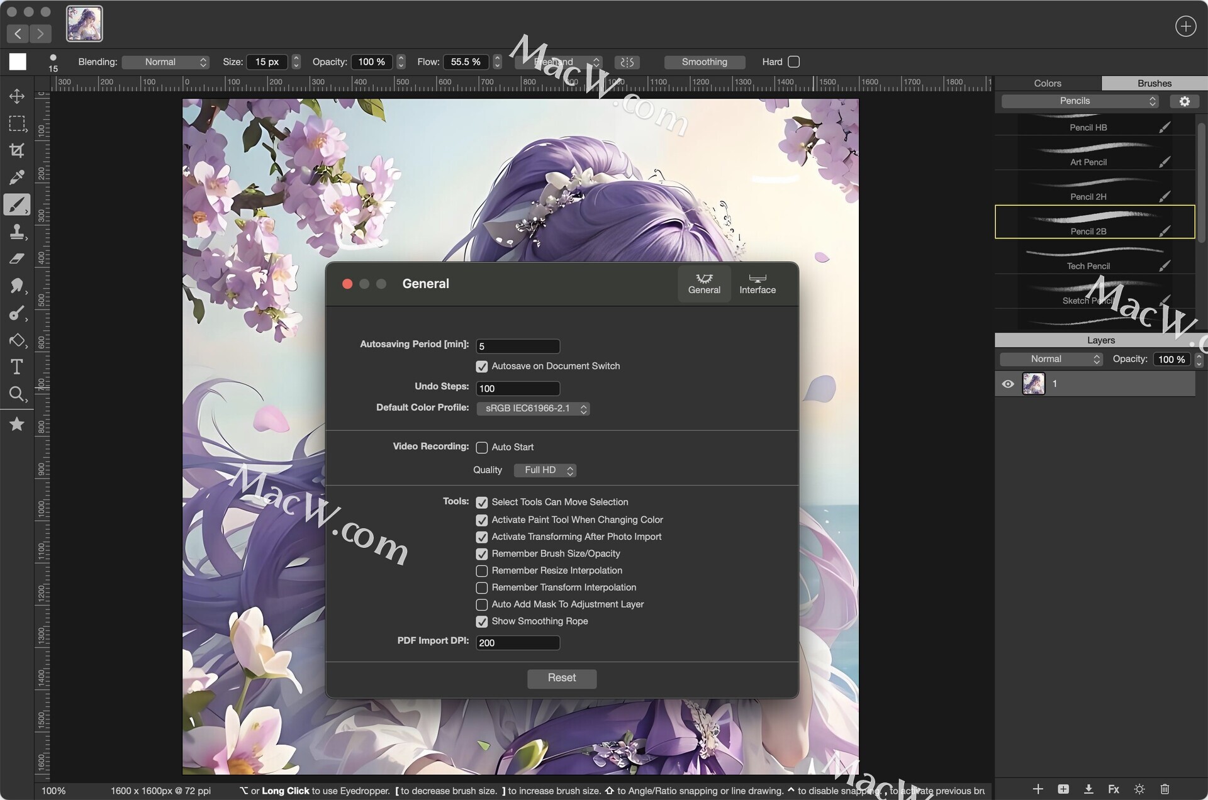Screen dimensions: 1208x800
Task: Open the Full HD quality dropdown
Action: (x=545, y=470)
